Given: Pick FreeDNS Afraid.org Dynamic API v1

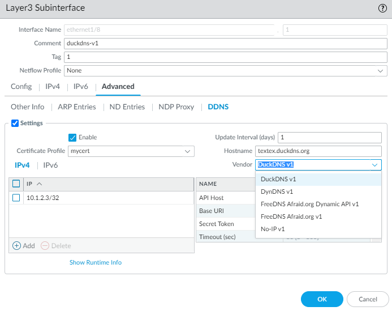Looking at the screenshot, I should click(x=309, y=204).
